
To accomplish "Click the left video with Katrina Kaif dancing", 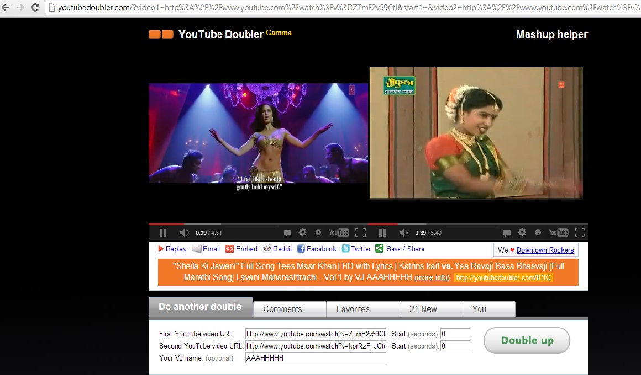I will [258, 133].
